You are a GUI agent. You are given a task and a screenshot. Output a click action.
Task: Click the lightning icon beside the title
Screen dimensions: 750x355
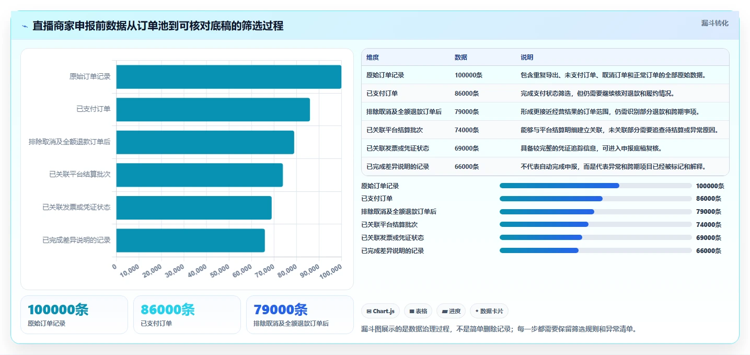25,26
